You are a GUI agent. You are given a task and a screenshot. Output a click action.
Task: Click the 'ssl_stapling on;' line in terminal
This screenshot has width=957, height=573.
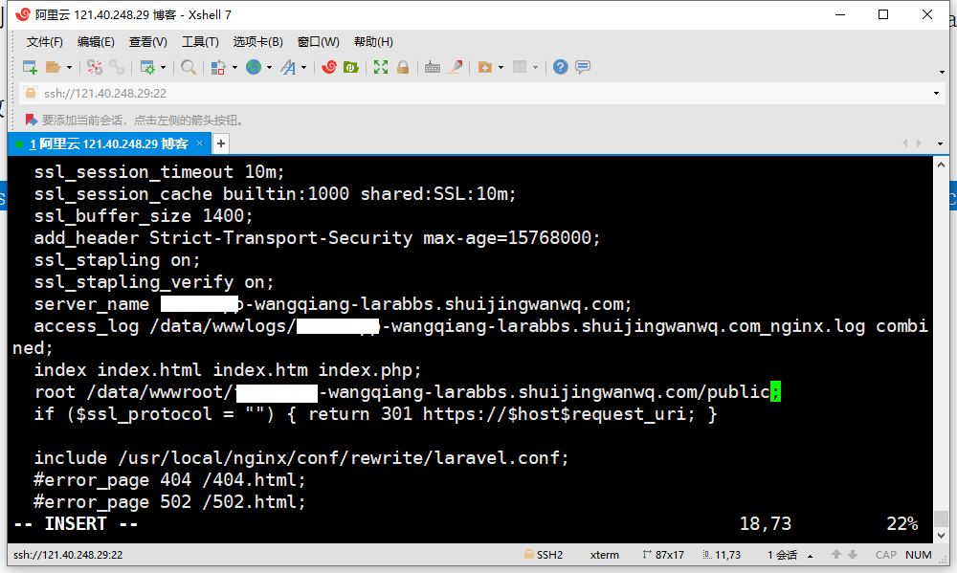[x=117, y=260]
